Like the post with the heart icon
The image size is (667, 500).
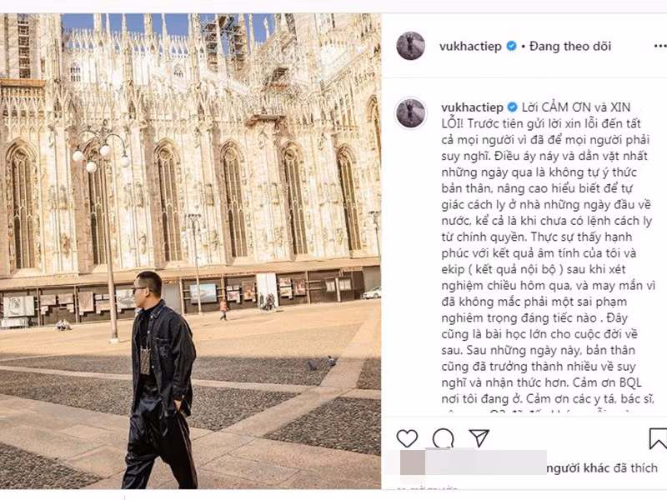click(x=407, y=438)
